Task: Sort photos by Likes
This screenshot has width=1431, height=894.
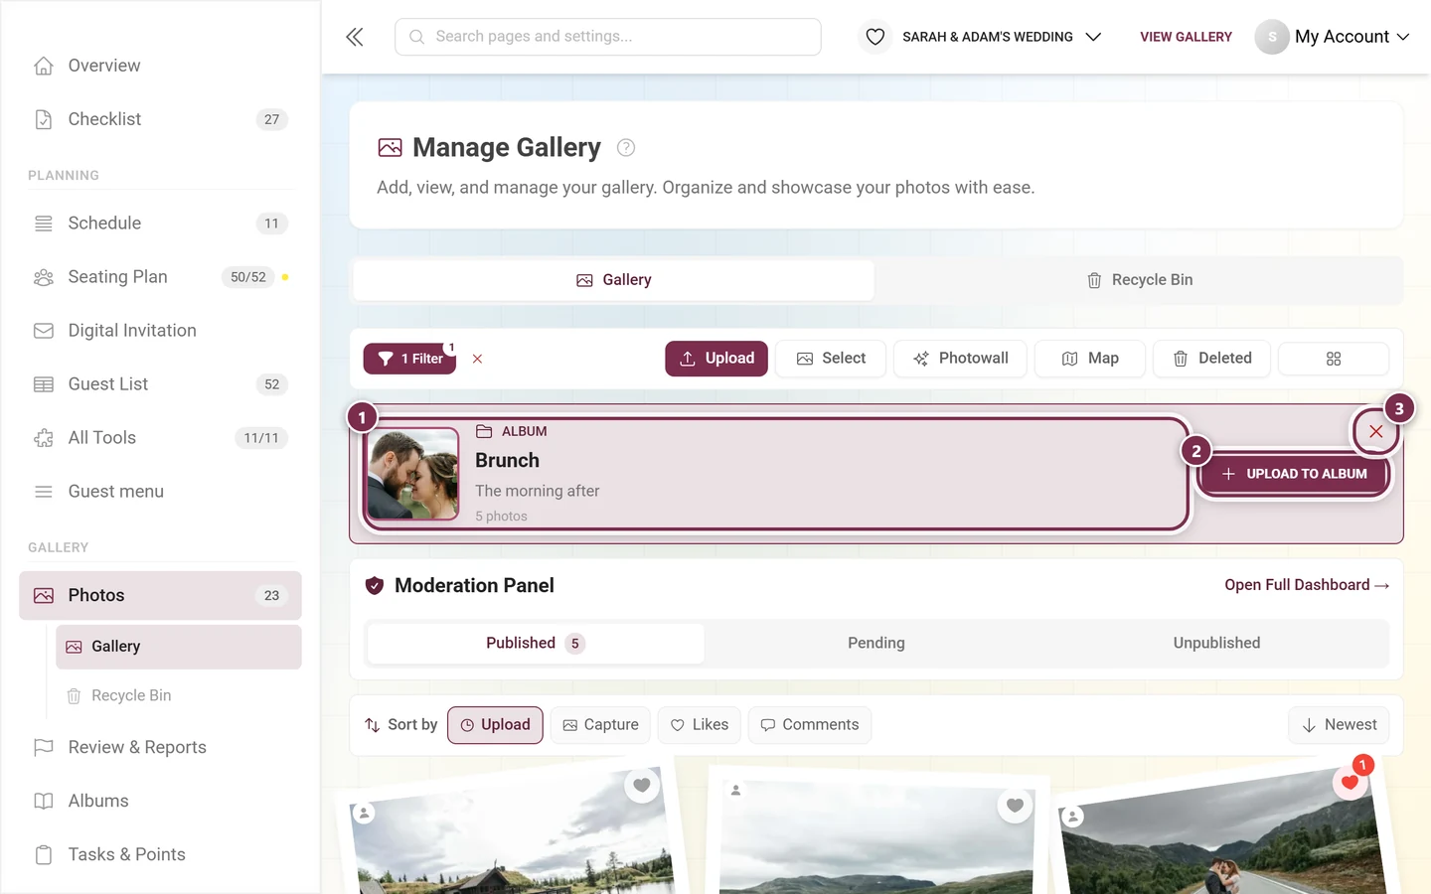Action: [700, 725]
